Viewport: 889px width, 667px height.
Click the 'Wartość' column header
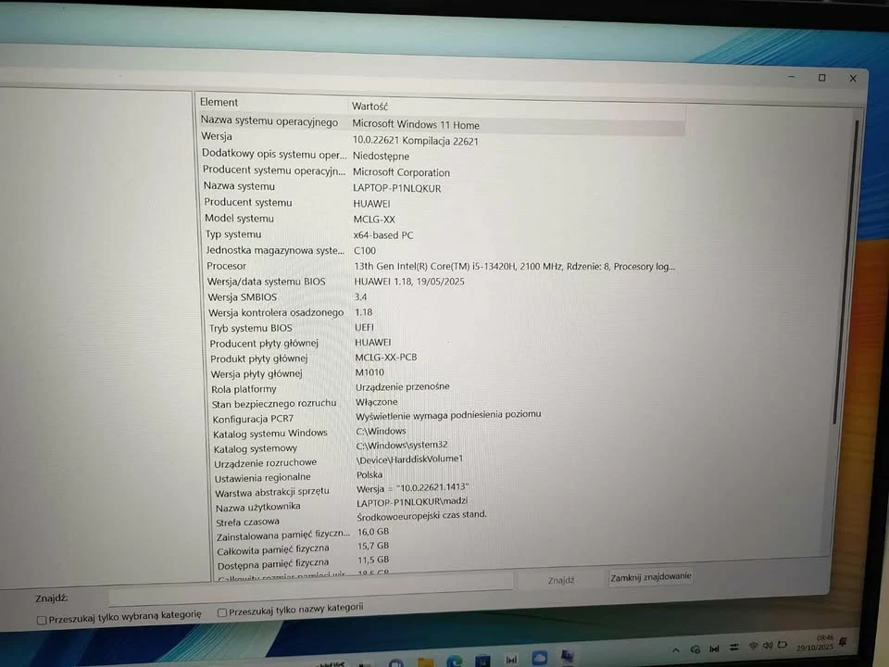(370, 107)
